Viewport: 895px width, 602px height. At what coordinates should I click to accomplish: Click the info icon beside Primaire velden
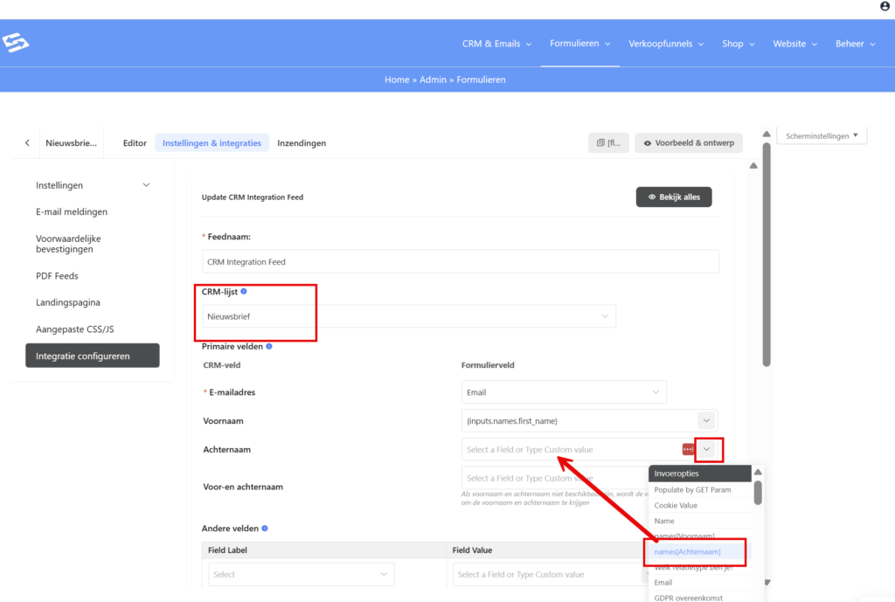pyautogui.click(x=269, y=347)
